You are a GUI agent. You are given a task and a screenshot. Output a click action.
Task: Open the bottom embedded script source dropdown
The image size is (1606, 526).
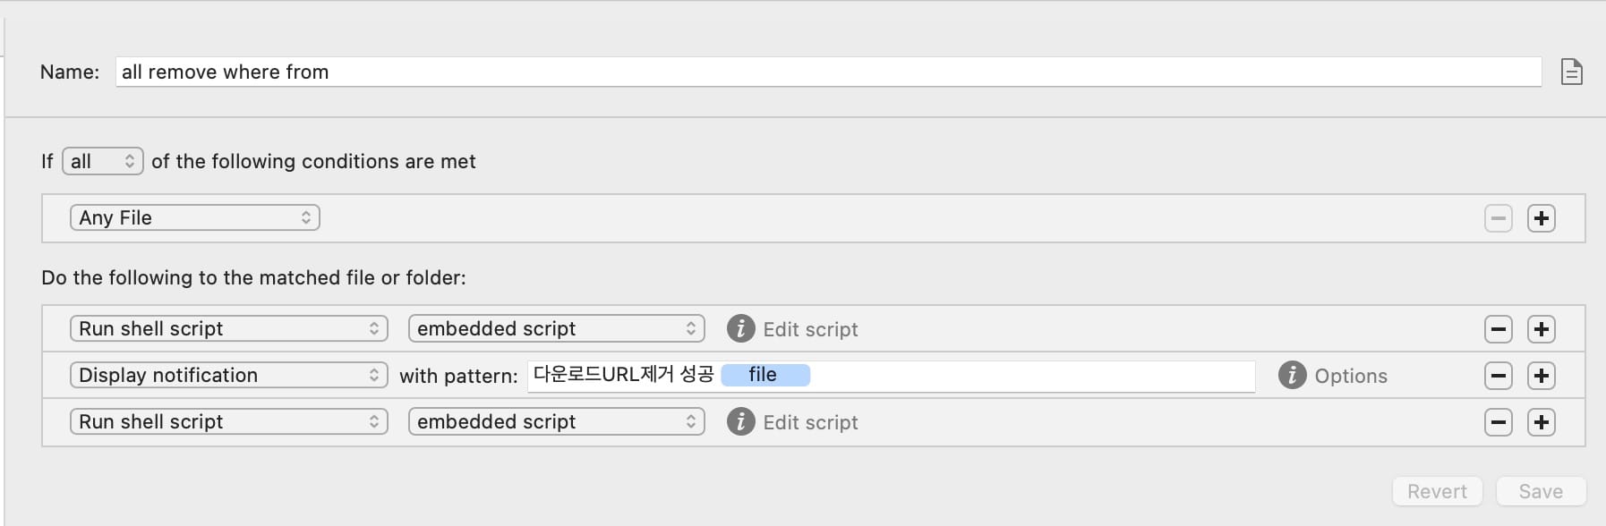556,422
